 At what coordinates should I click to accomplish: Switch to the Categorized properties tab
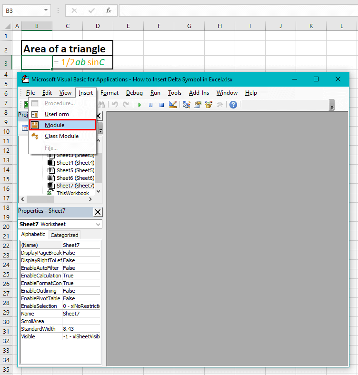pyautogui.click(x=64, y=235)
